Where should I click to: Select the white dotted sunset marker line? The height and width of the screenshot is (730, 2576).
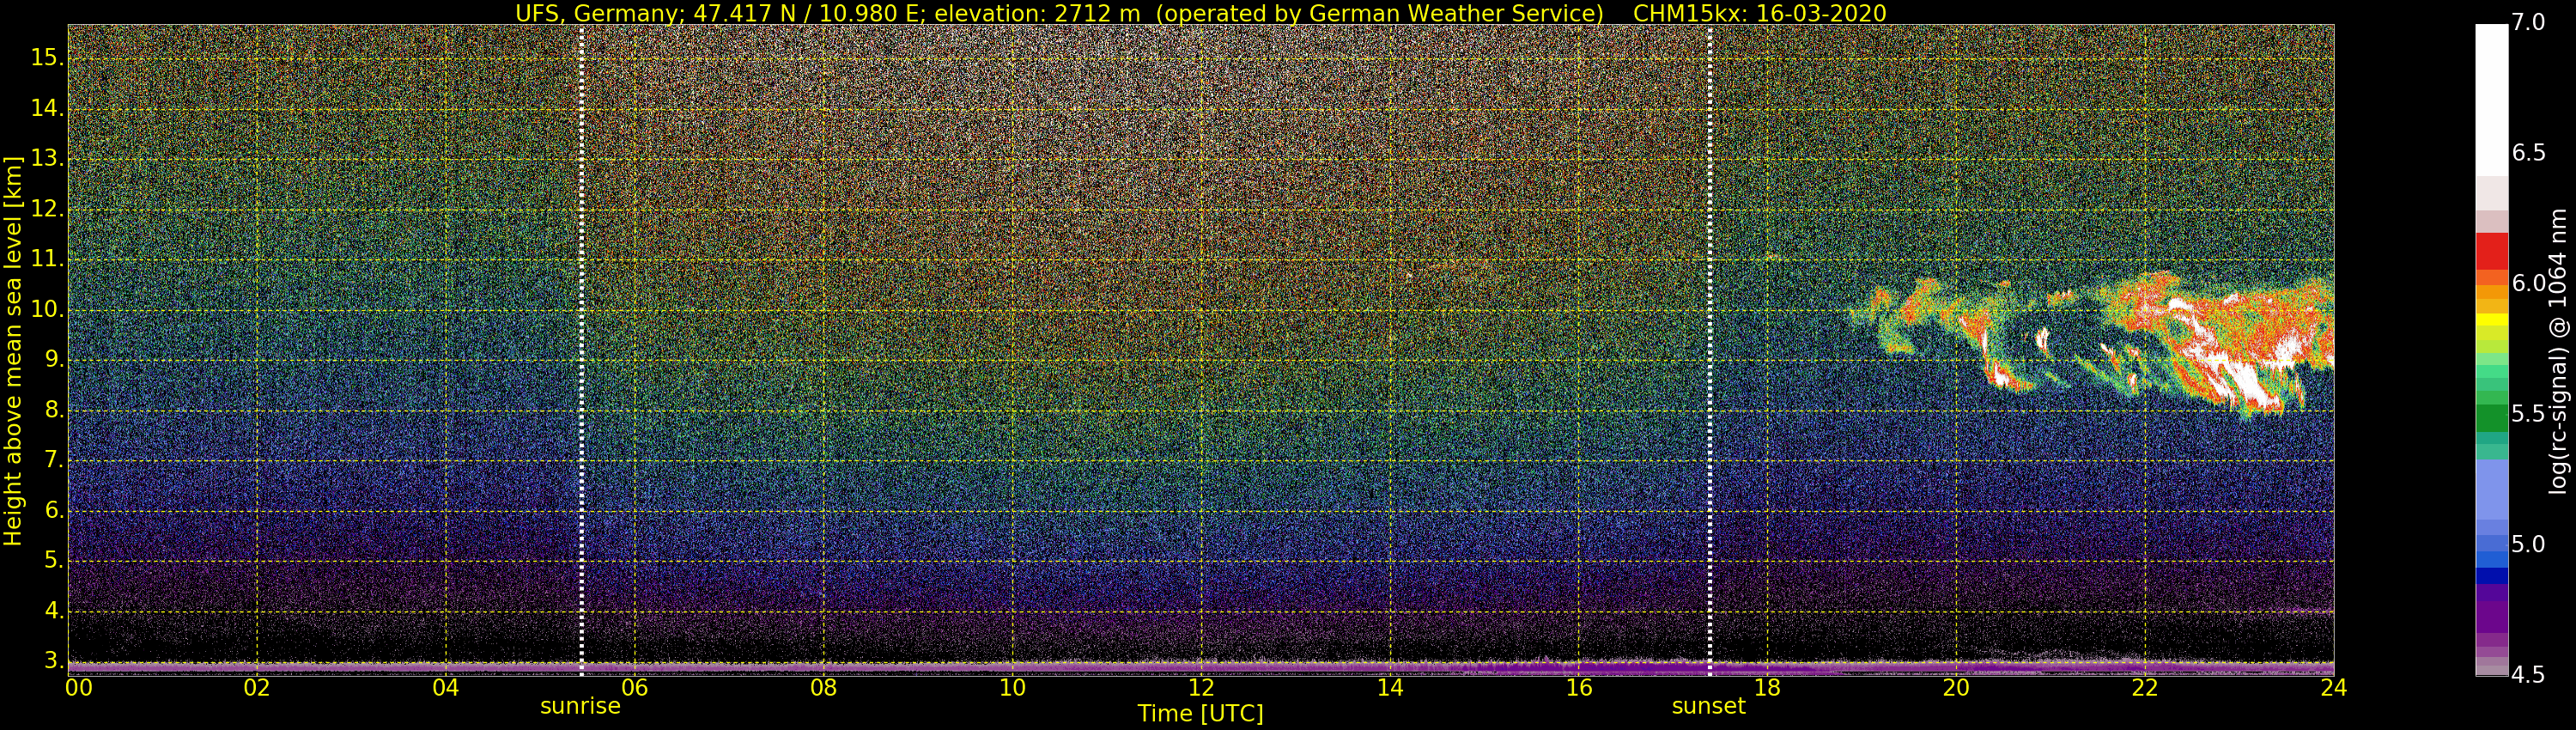[1710, 350]
